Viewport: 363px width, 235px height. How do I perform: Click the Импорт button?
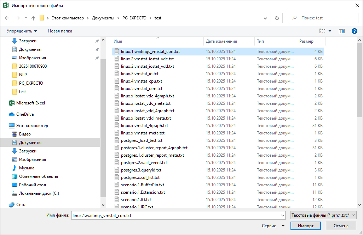coord(306,226)
